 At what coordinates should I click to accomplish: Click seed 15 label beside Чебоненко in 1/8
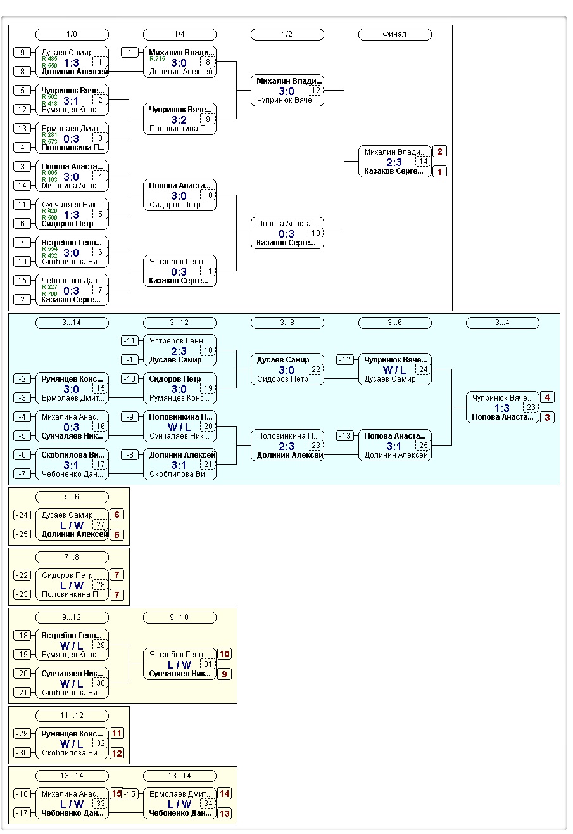coord(22,281)
